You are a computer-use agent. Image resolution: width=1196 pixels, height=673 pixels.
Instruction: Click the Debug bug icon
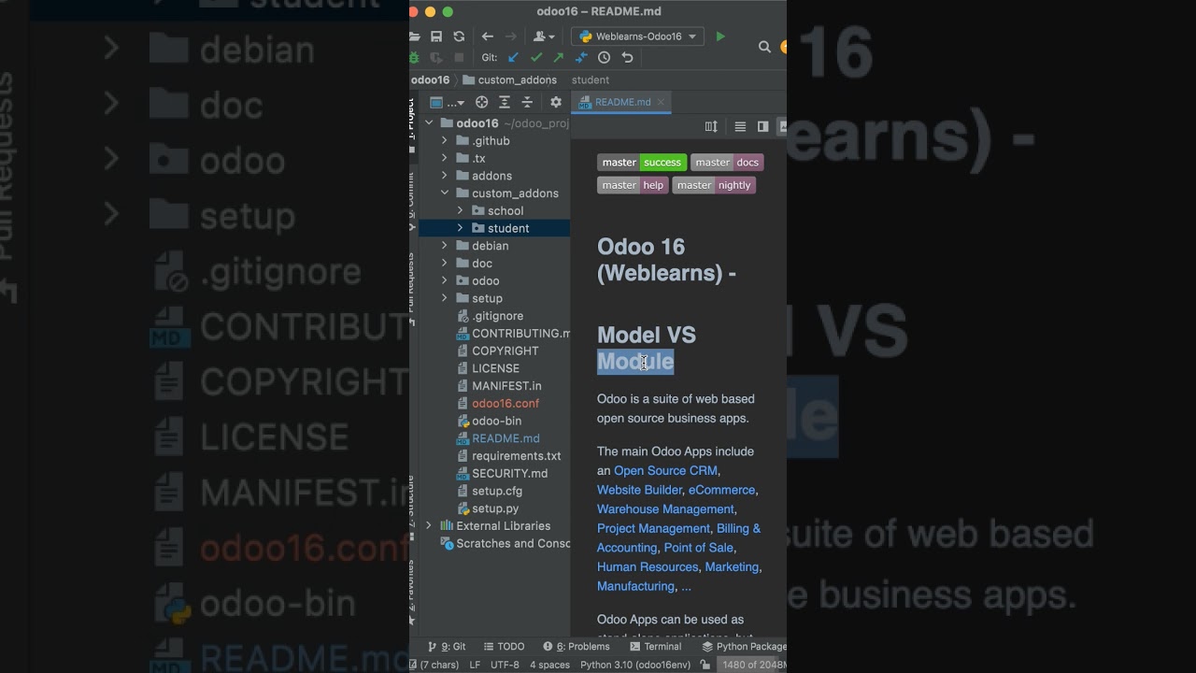[x=414, y=57]
